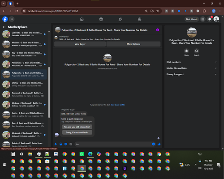View site information icon left of the URL
The image size is (224, 179).
coord(24,11)
